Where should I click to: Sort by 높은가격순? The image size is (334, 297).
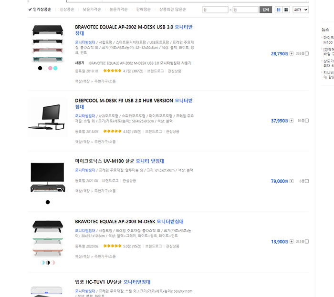tap(118, 10)
